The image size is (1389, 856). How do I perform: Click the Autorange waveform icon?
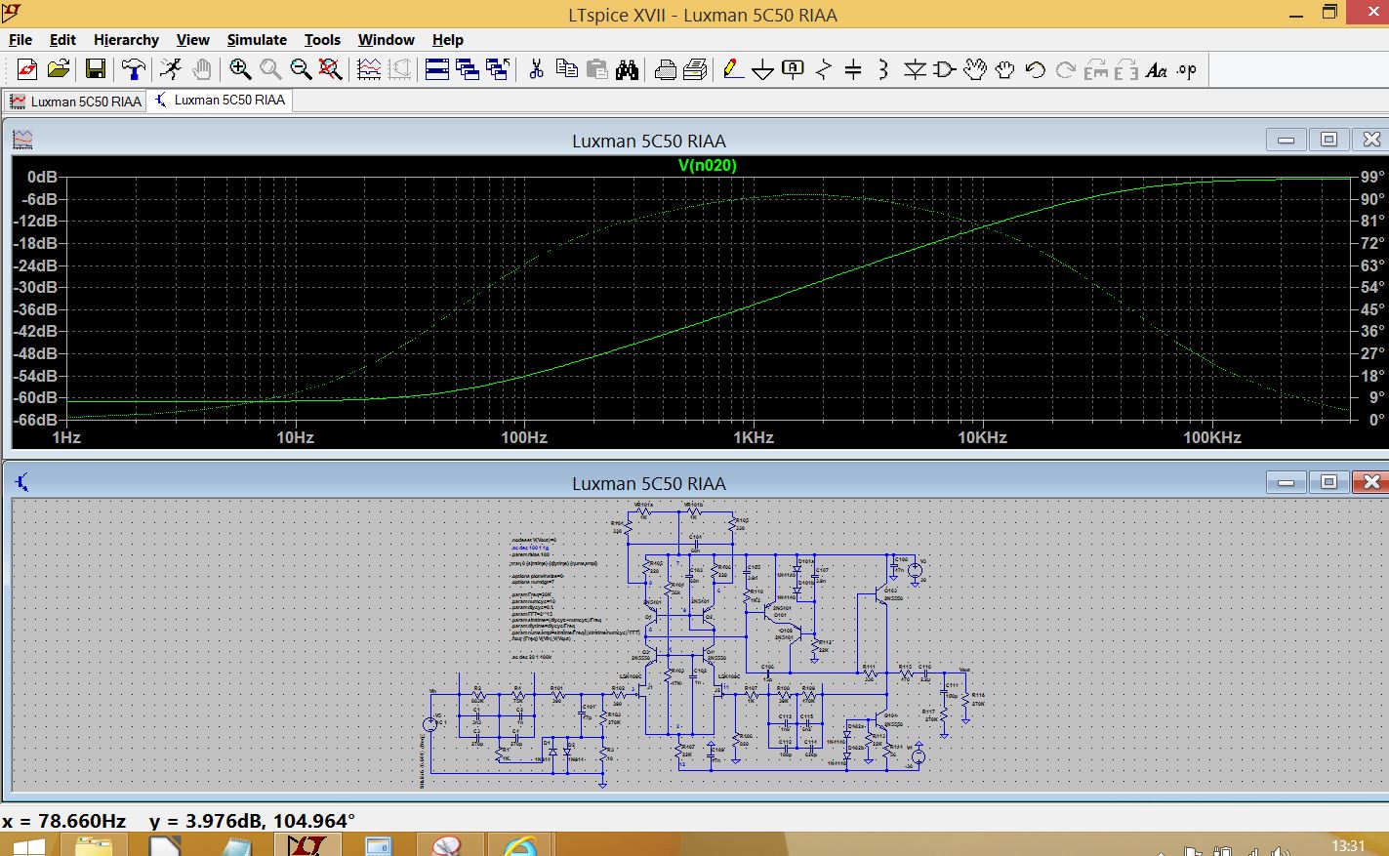click(x=369, y=69)
